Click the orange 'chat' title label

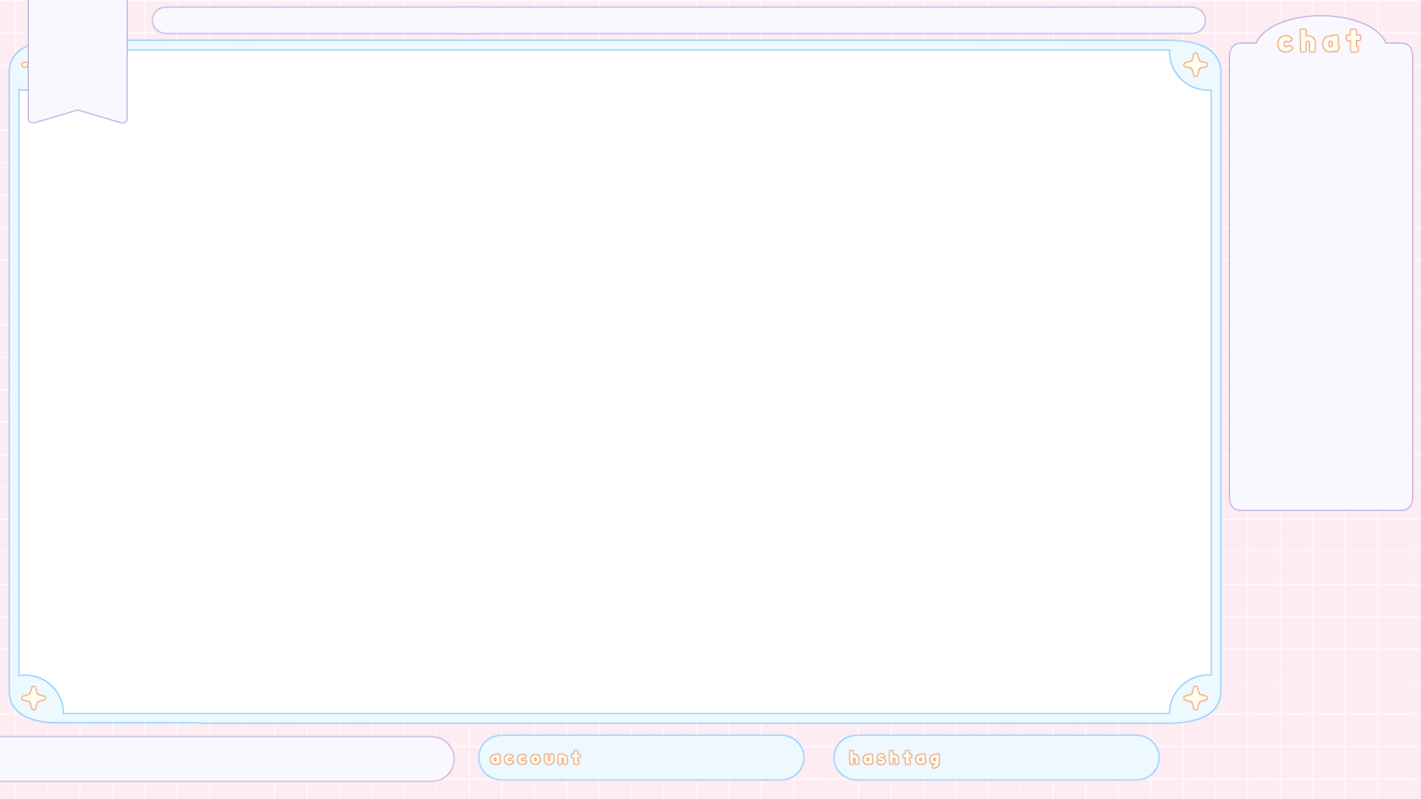[x=1320, y=41]
